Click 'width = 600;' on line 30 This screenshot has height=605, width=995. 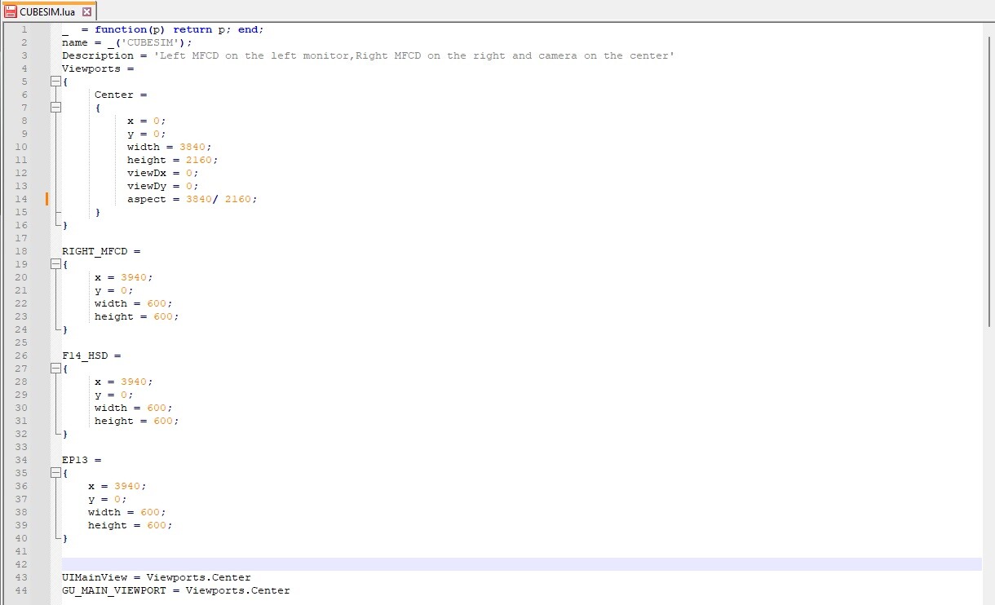133,408
